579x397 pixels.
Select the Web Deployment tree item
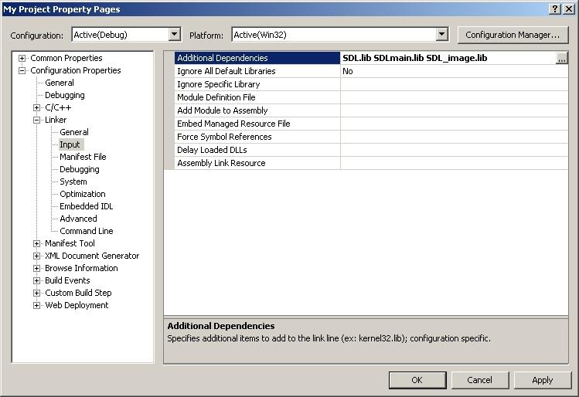click(x=77, y=305)
